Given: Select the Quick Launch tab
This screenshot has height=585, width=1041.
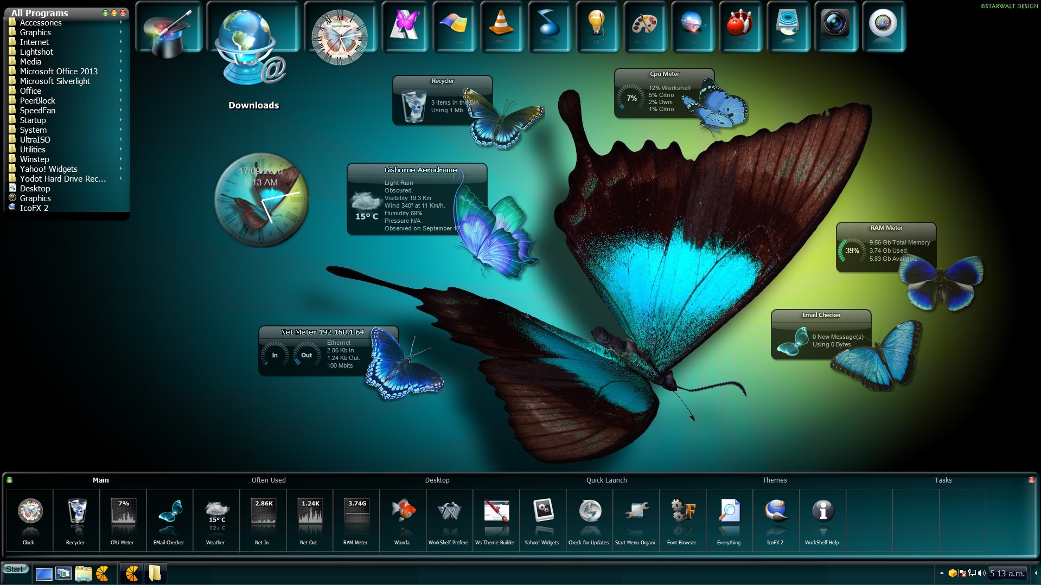Looking at the screenshot, I should (606, 480).
